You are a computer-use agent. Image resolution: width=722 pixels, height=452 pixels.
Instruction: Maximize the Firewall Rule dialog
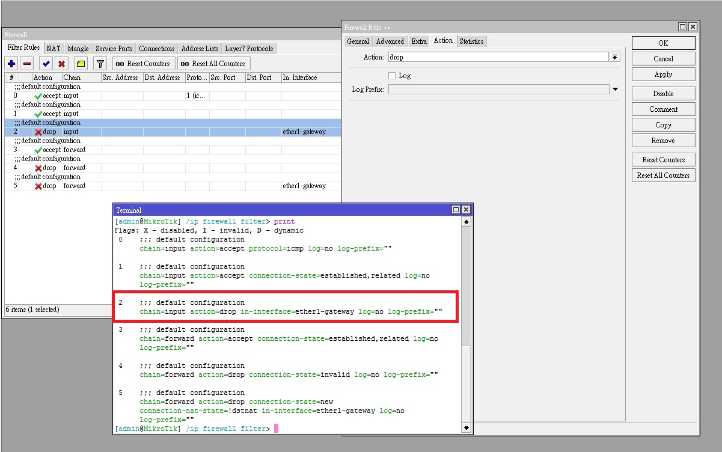click(x=683, y=27)
